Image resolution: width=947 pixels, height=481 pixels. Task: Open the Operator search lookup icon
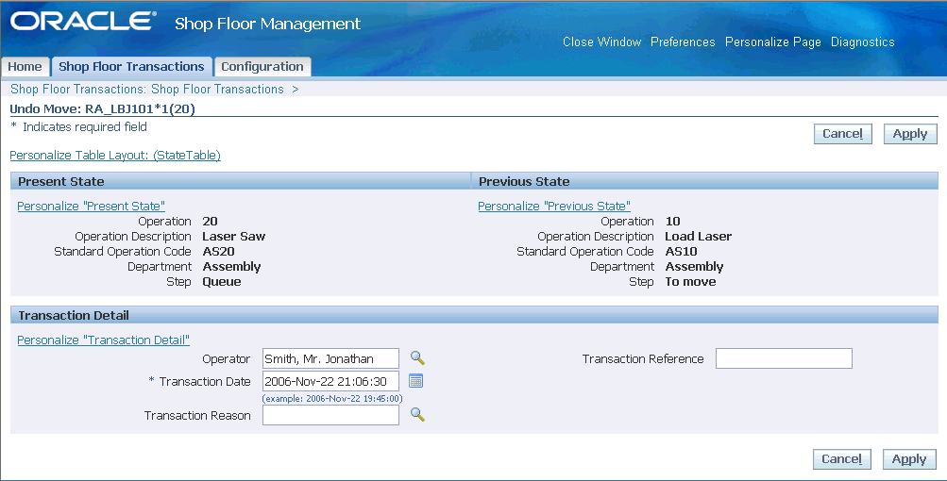[417, 357]
